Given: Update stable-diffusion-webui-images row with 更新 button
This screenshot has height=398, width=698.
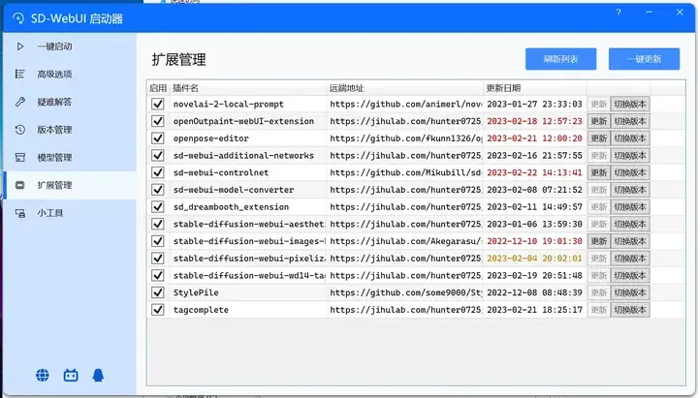Looking at the screenshot, I should coord(599,241).
